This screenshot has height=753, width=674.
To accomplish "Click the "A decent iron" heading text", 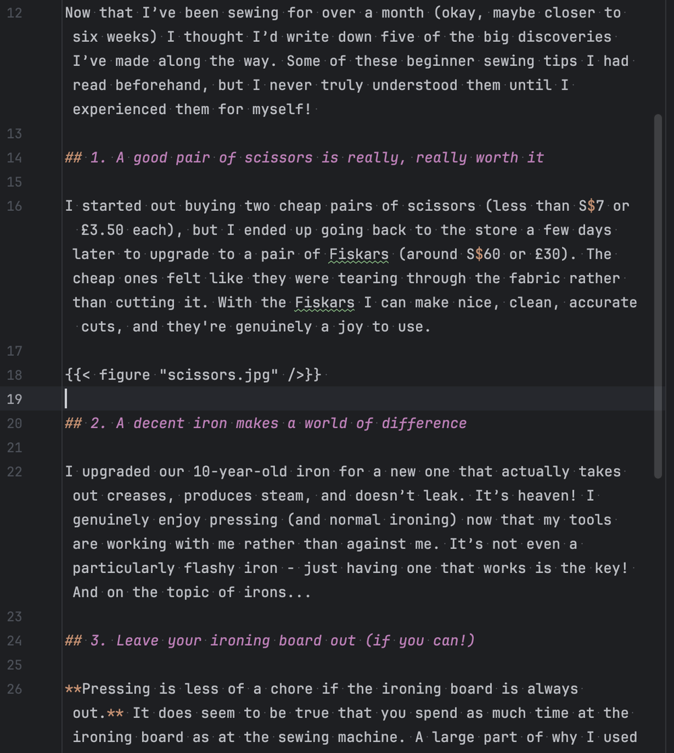I will click(290, 423).
